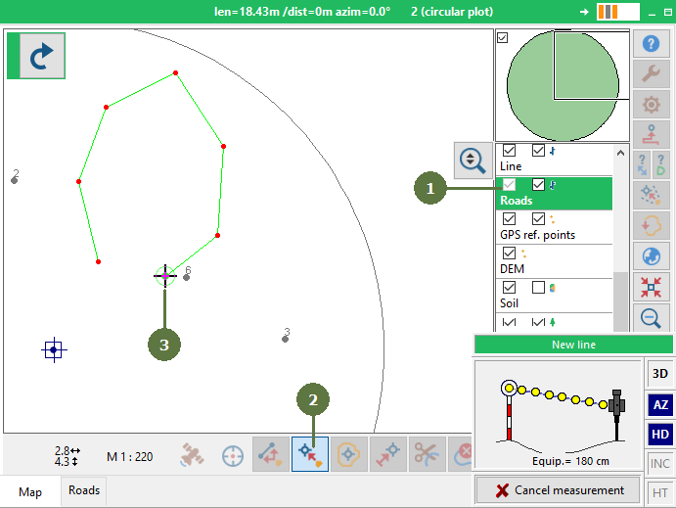Switch to the Map tab
Screen dimensions: 676x508
(x=30, y=492)
